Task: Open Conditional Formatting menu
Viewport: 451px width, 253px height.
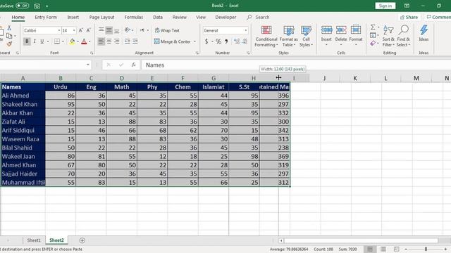Action: pyautogui.click(x=266, y=36)
